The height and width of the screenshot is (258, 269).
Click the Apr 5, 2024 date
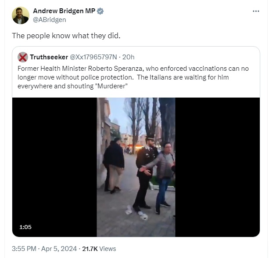click(x=59, y=249)
